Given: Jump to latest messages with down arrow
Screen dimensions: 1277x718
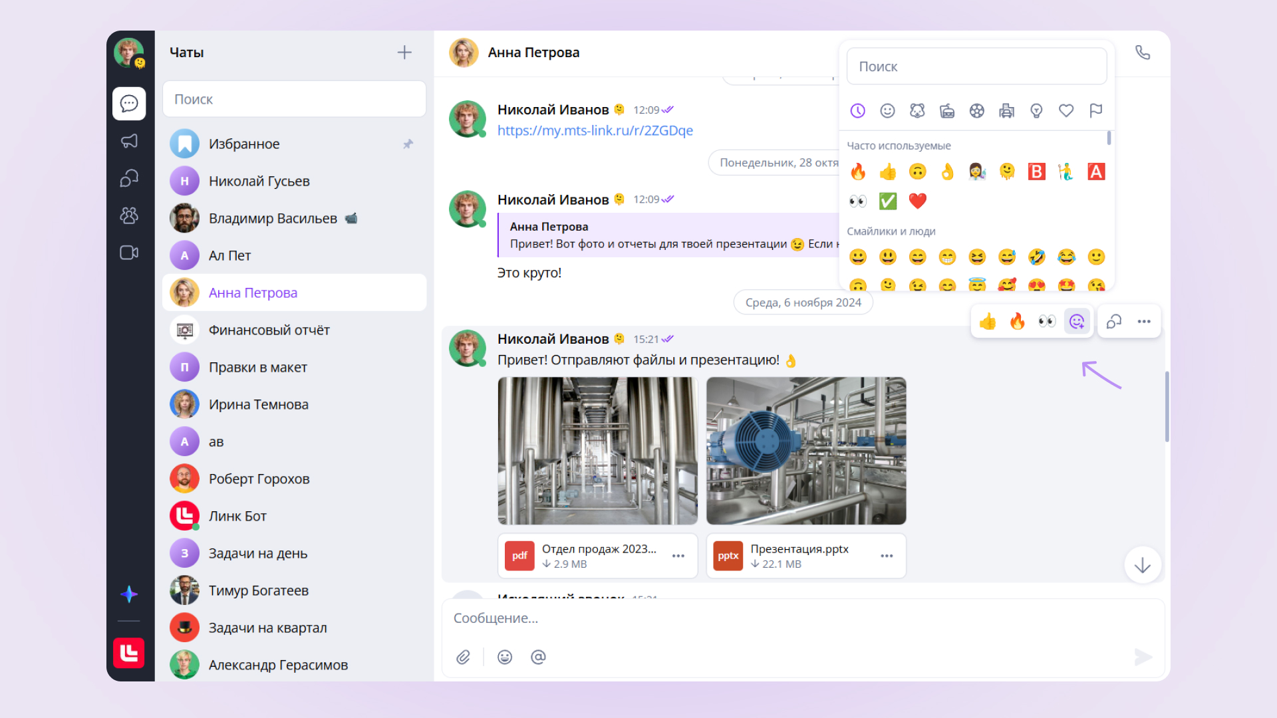Looking at the screenshot, I should (1143, 565).
